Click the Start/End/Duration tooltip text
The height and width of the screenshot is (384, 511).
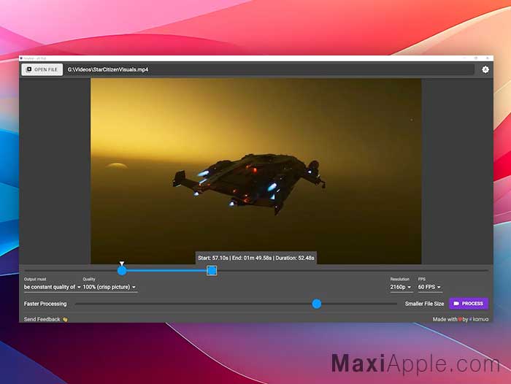point(256,258)
